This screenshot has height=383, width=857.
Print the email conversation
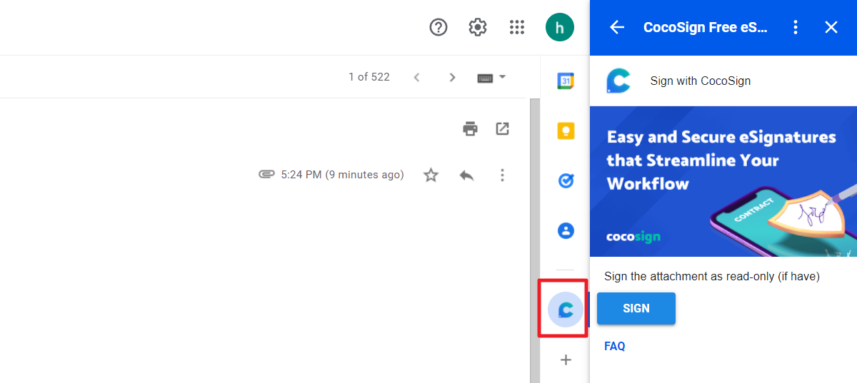(x=470, y=129)
